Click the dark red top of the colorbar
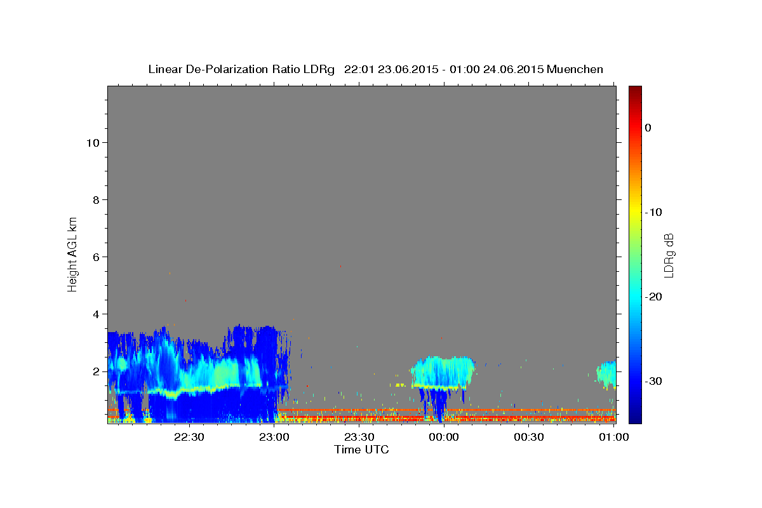762x508 pixels. pyautogui.click(x=635, y=90)
